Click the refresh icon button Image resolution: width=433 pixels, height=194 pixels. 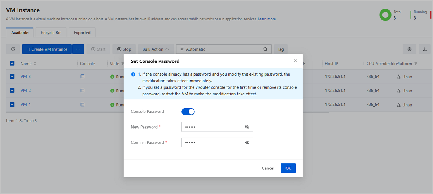point(13,49)
